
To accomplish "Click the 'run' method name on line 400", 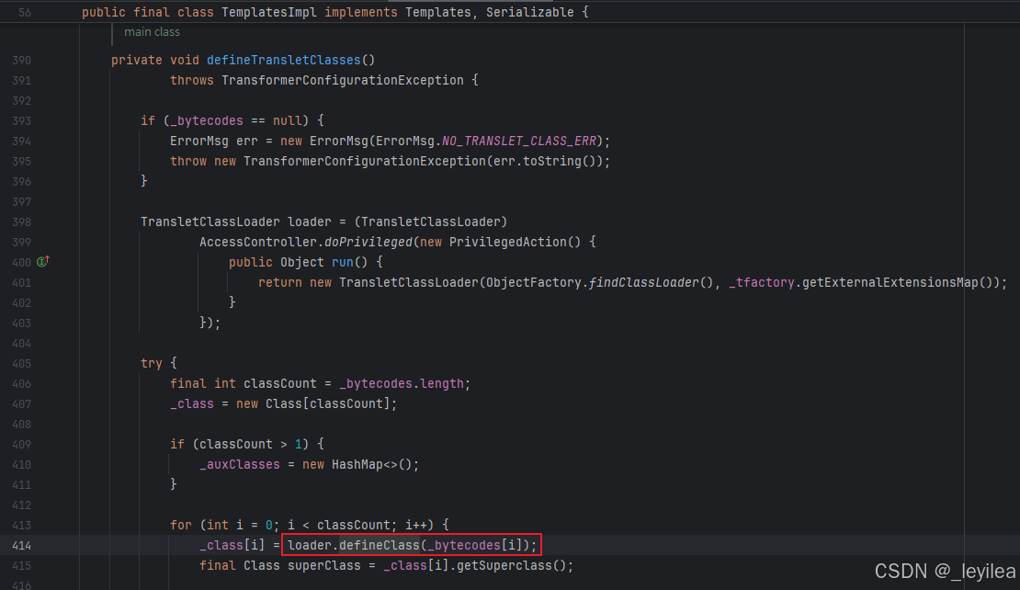I will pos(342,262).
